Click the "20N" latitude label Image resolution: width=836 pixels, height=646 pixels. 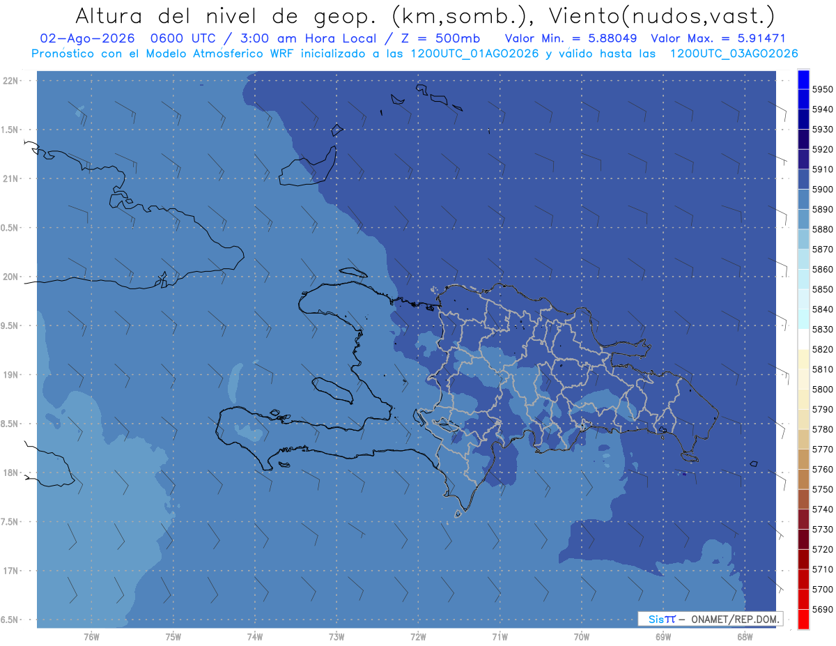[x=11, y=277]
